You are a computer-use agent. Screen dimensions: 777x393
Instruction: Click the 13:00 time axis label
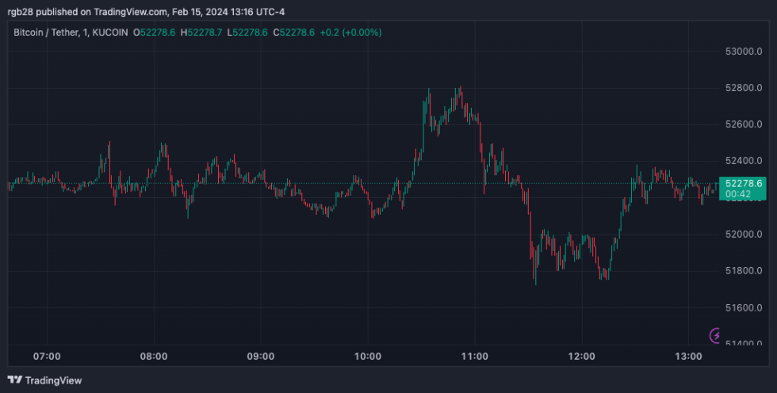[x=688, y=356]
